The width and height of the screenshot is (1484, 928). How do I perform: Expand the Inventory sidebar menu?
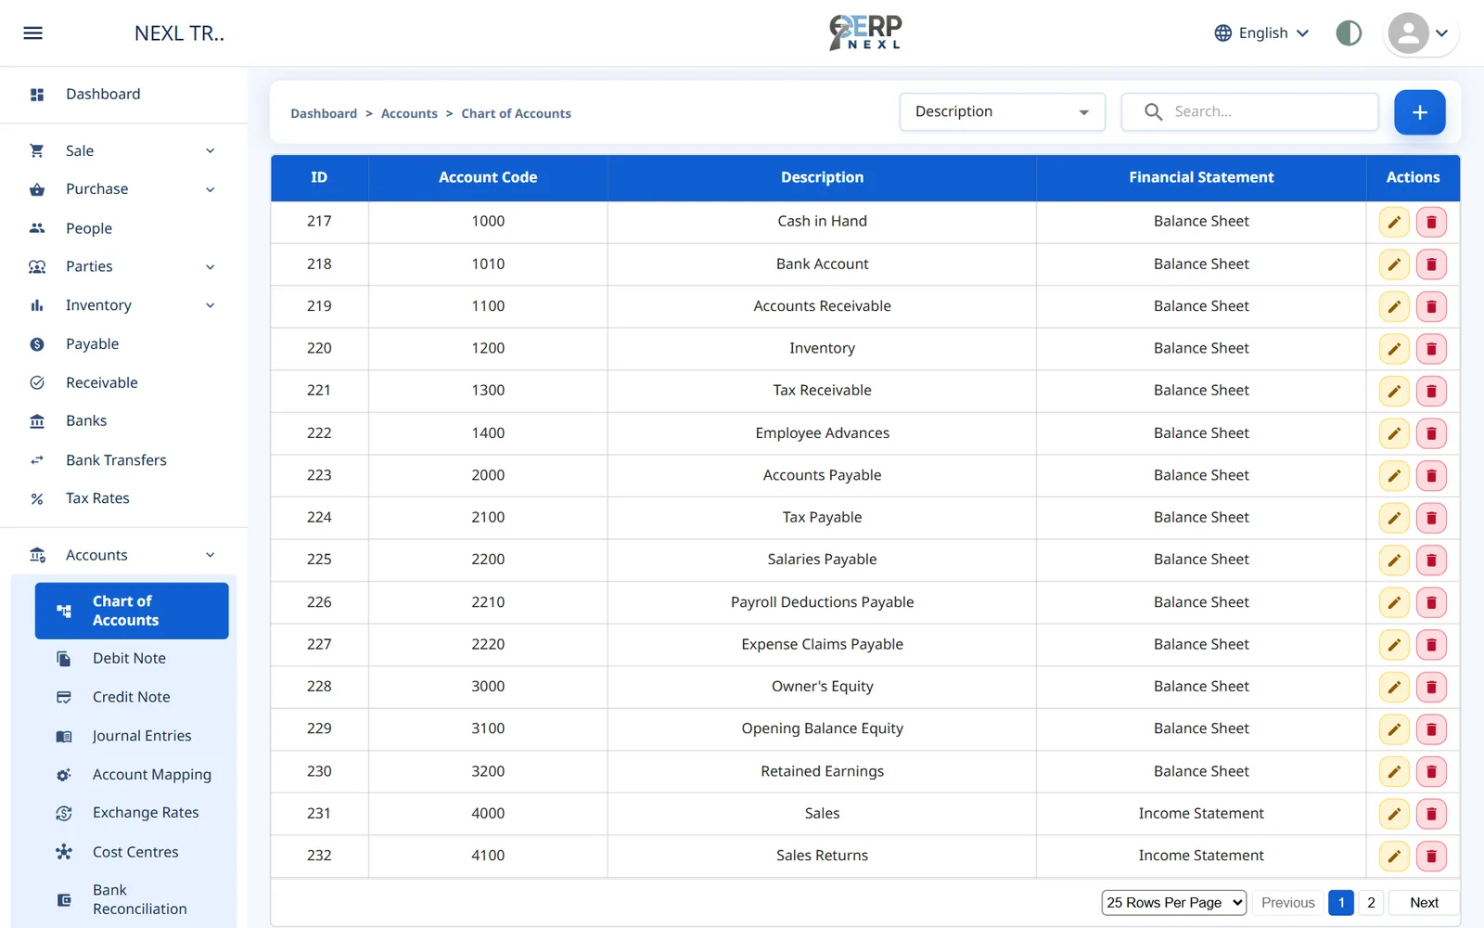123,305
